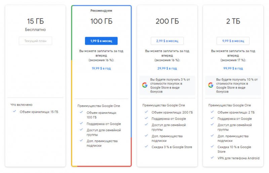Choose the 2,99 $ в месяц plan
The image size is (269, 173).
(167, 41)
